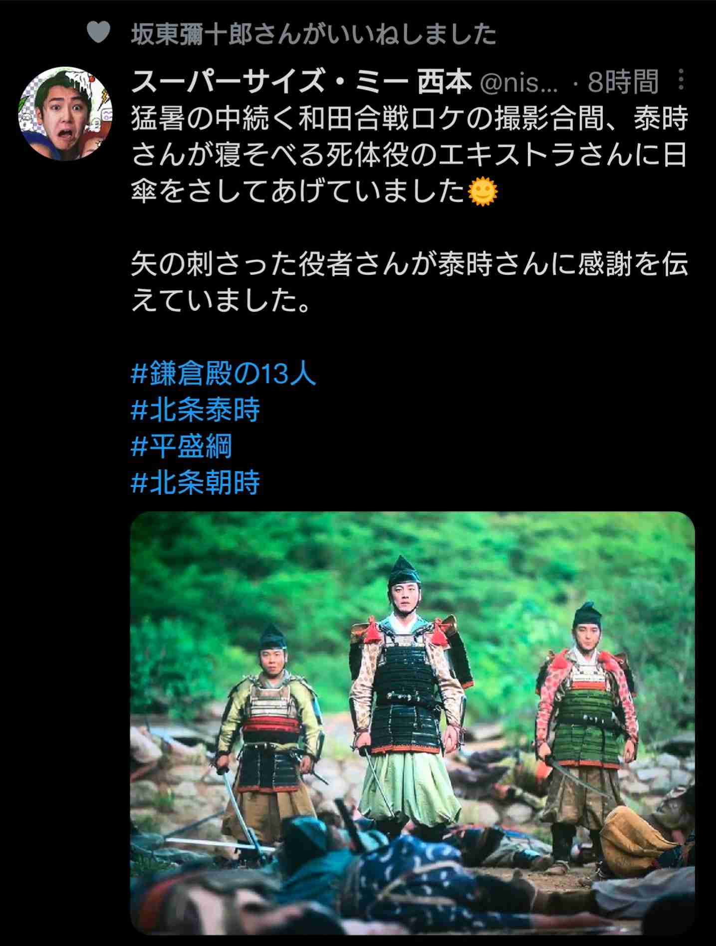Open the #北条泰時 hashtag
This screenshot has width=716, height=946.
196,410
